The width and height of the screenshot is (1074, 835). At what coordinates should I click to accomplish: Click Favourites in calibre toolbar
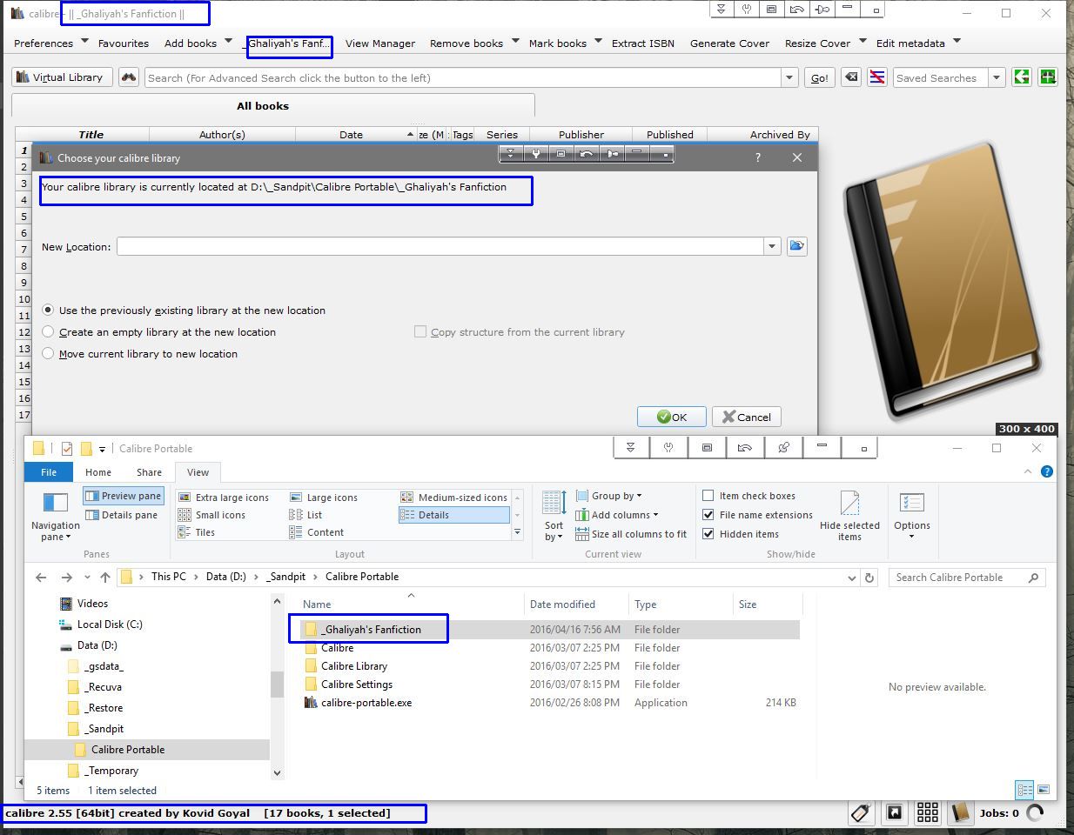(x=123, y=43)
